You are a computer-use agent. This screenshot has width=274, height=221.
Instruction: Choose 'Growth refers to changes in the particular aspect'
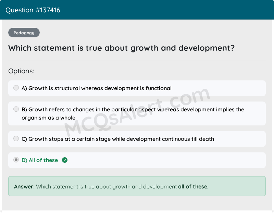click(x=137, y=113)
